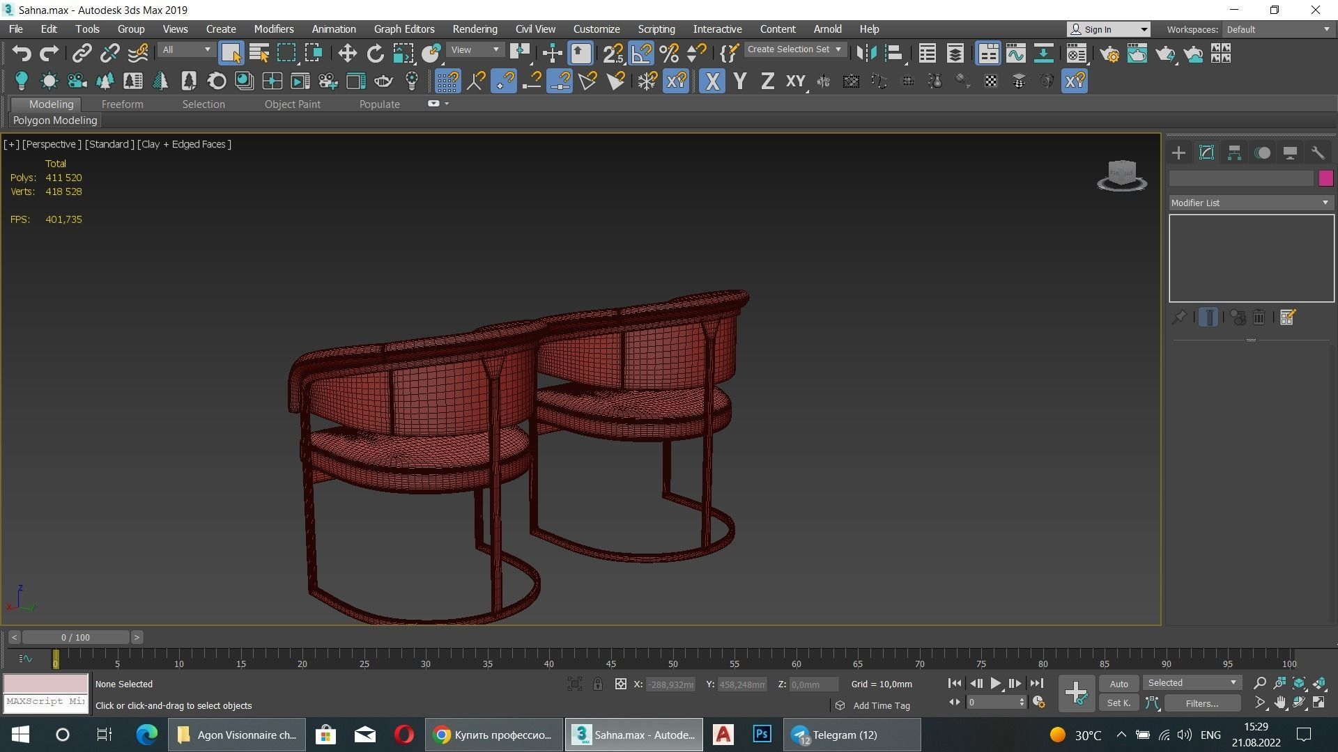
Task: Open the Motion panel tab
Action: (x=1262, y=153)
